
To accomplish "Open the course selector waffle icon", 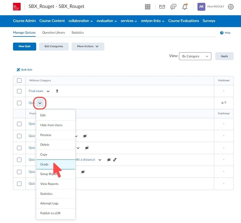I will pyautogui.click(x=148, y=7).
